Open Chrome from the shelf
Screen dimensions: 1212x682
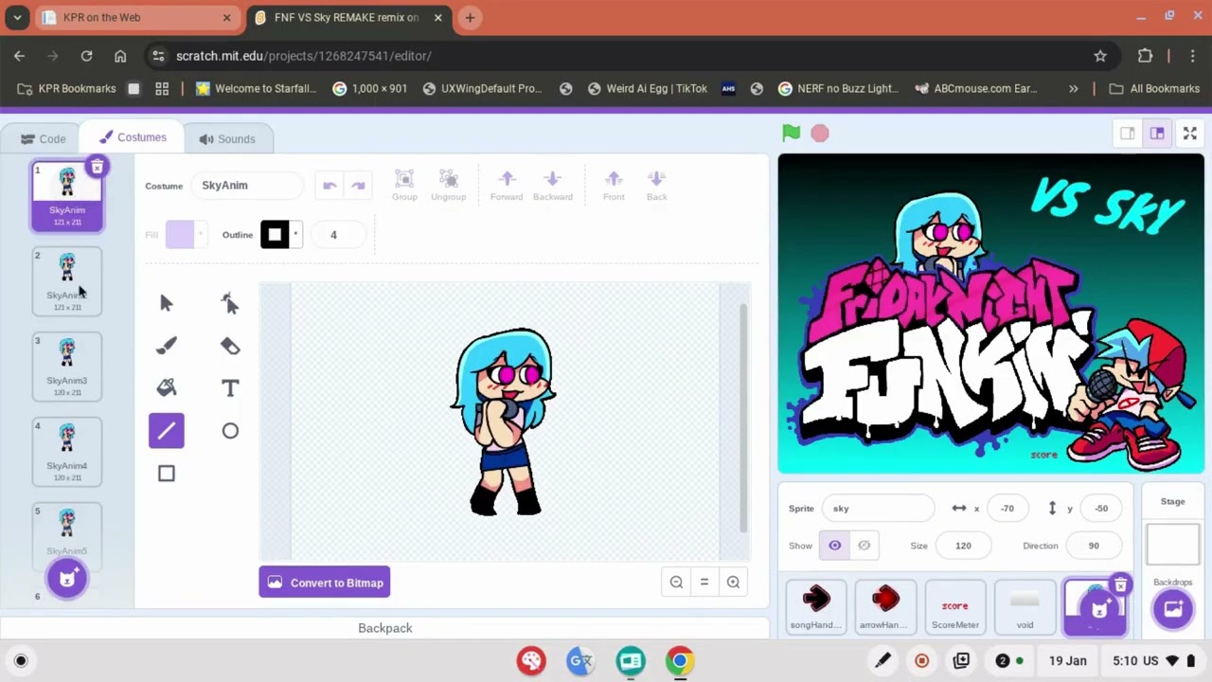tap(680, 660)
